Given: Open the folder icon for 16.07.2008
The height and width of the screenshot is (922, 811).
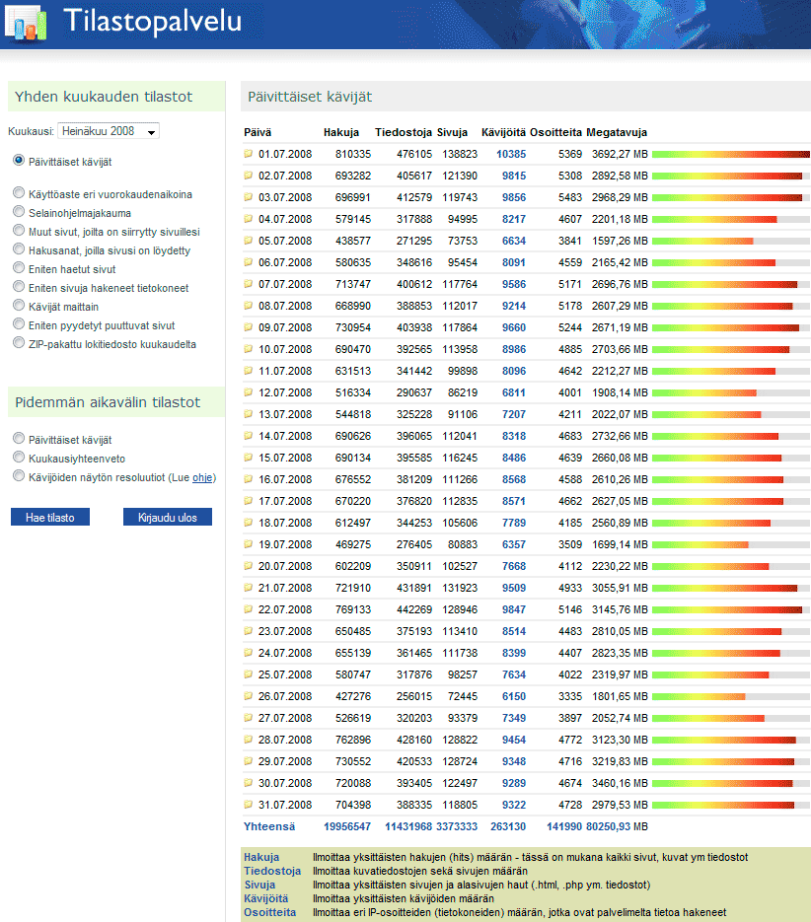Looking at the screenshot, I should tap(249, 479).
